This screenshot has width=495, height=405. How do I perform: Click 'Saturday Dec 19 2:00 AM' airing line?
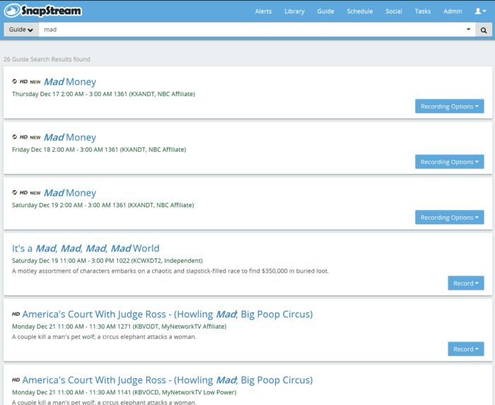pos(103,205)
